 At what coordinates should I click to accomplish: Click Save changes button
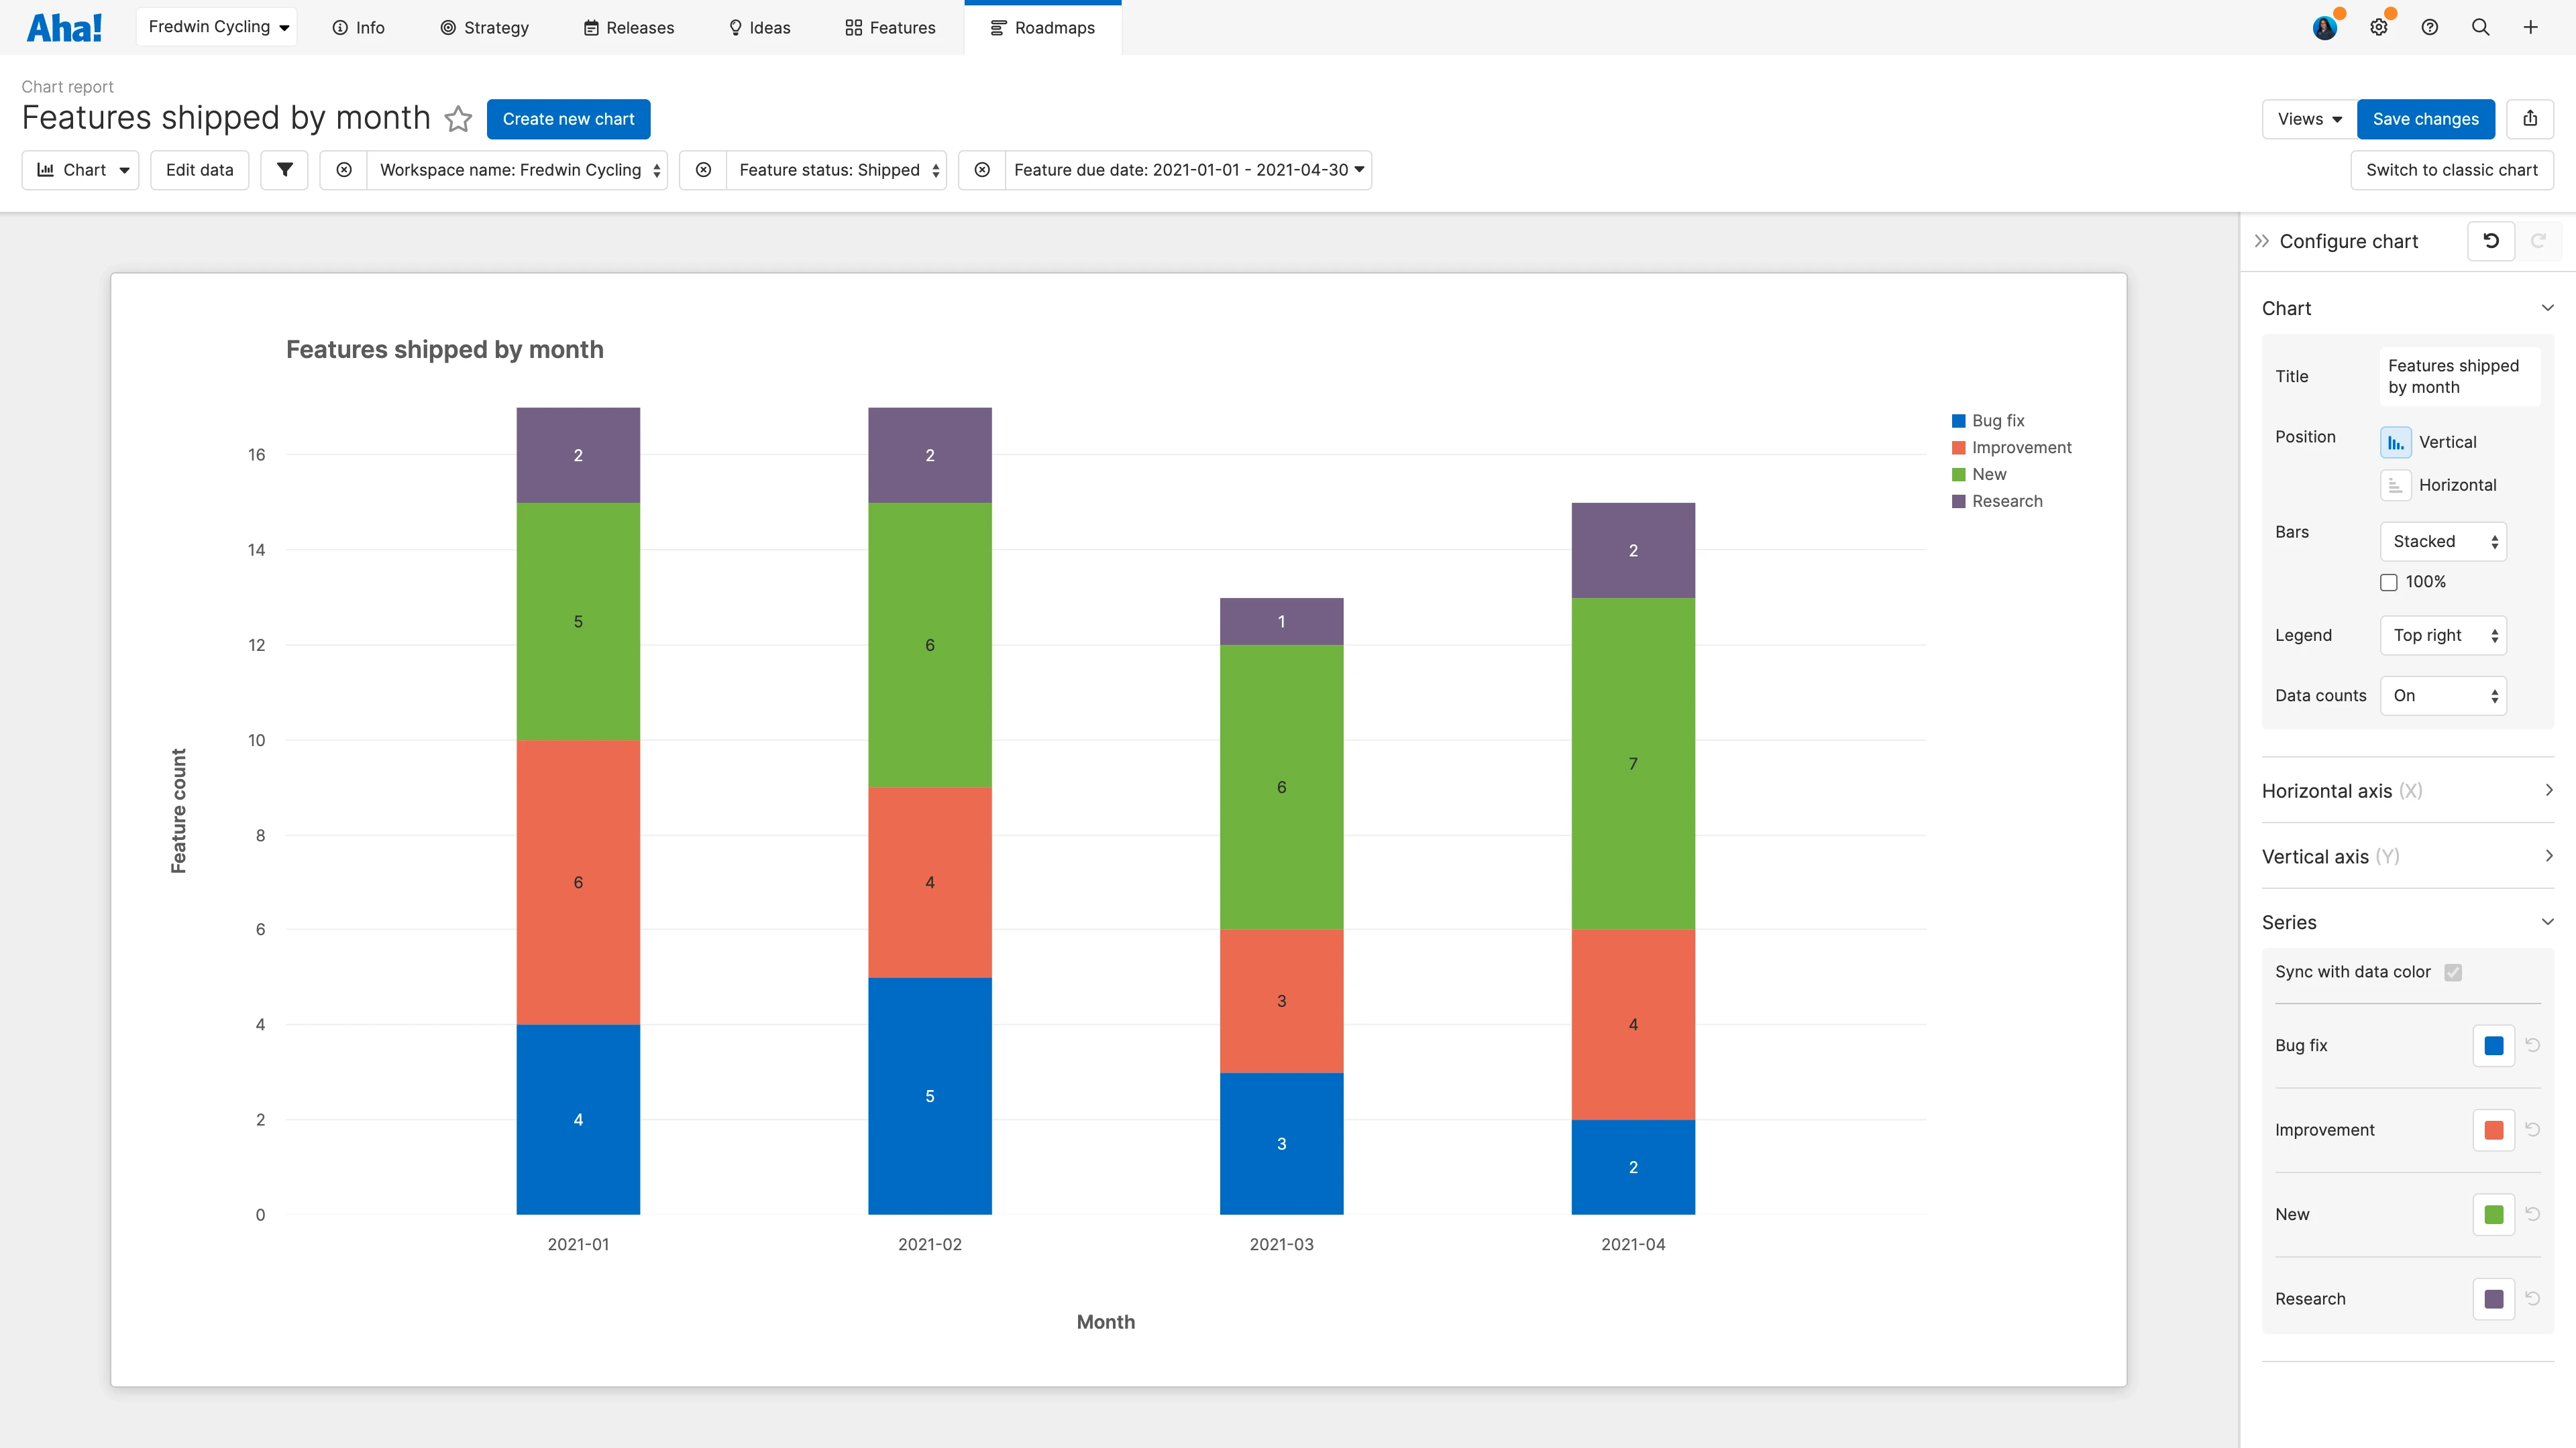point(2425,119)
